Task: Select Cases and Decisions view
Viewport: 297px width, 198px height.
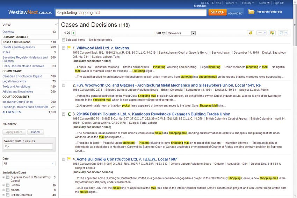Action: tap(16, 42)
